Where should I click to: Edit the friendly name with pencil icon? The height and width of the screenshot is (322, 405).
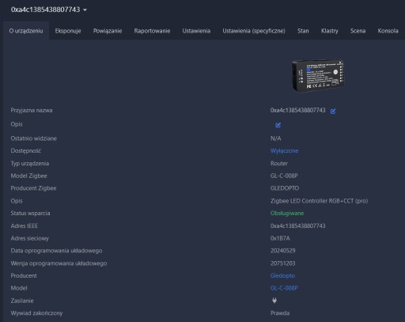(333, 111)
